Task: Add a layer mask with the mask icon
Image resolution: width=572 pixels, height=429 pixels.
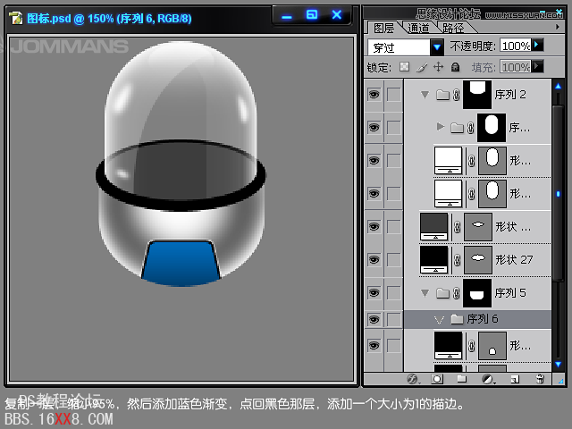Action: (437, 379)
